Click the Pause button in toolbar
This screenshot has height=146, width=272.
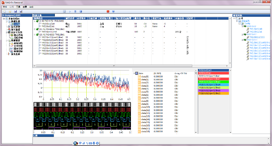click(75, 11)
